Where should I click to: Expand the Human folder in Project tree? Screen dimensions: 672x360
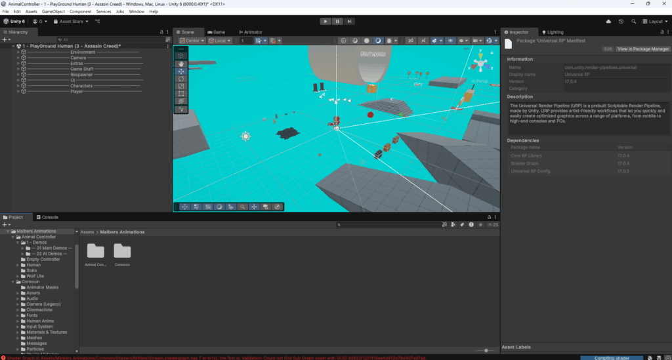tap(18, 265)
